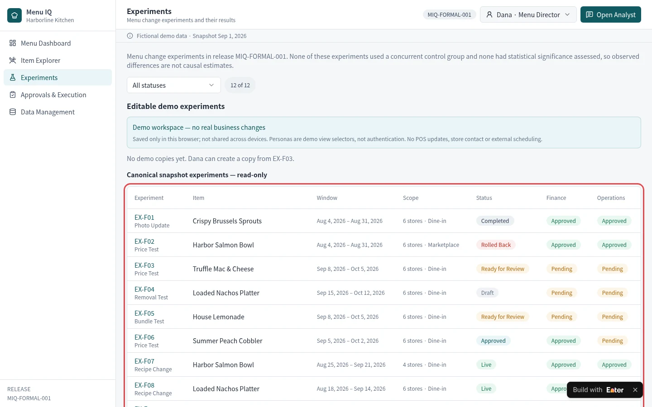Select Experiments in the sidebar

click(x=58, y=77)
